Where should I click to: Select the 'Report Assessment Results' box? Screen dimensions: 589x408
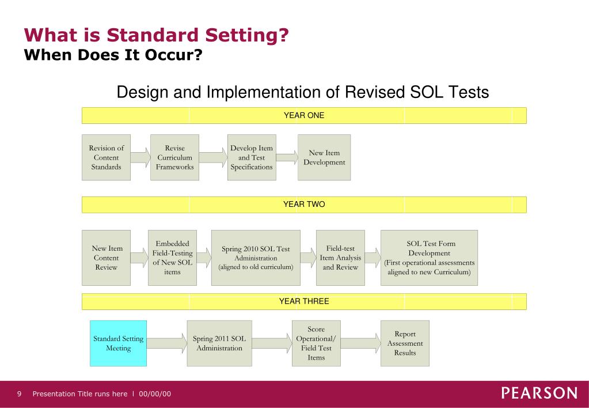(x=405, y=343)
